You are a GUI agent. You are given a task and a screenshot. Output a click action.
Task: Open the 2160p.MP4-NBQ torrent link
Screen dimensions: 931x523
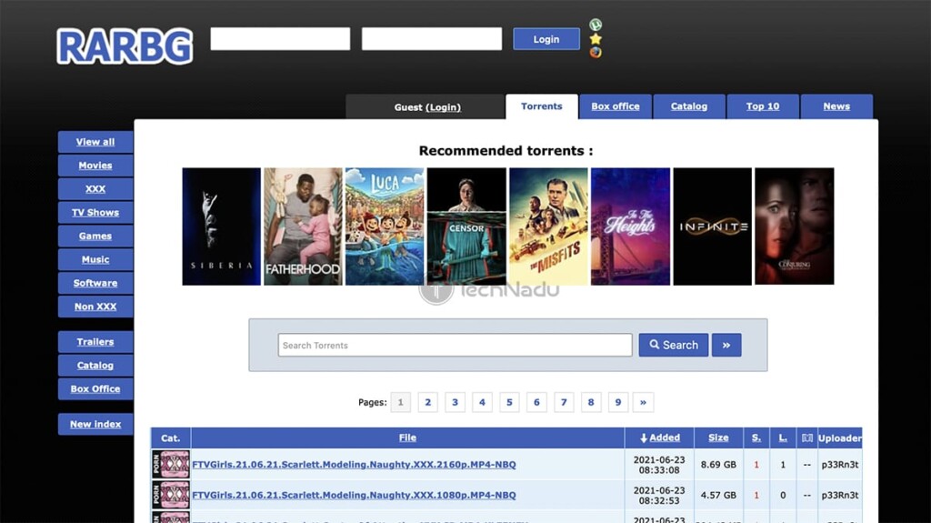[x=354, y=465]
